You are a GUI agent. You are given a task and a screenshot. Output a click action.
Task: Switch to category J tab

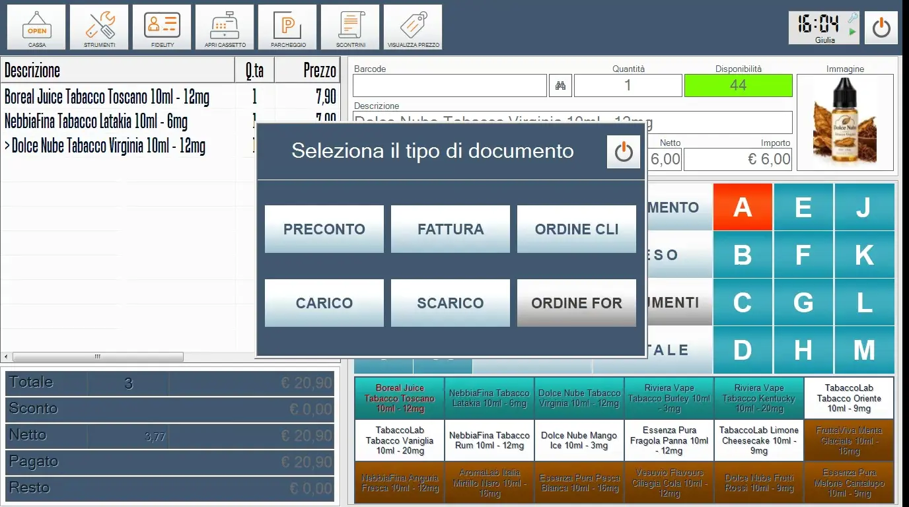[864, 207]
